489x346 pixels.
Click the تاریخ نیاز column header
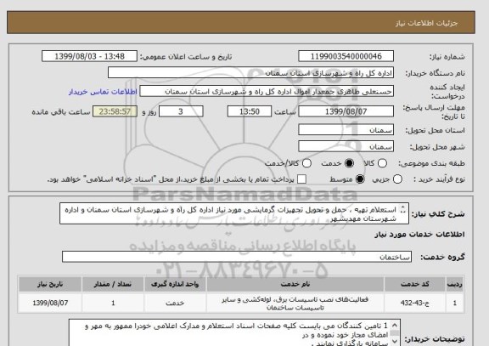point(50,284)
